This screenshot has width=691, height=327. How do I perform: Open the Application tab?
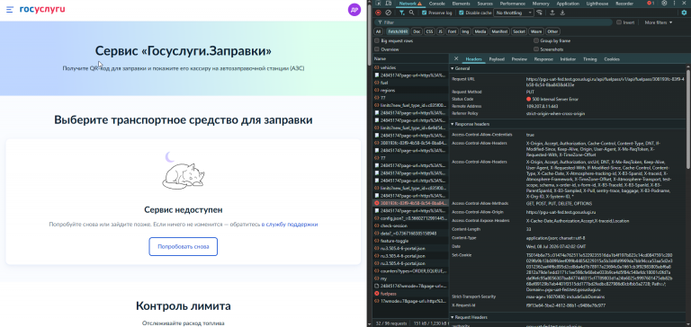568,4
